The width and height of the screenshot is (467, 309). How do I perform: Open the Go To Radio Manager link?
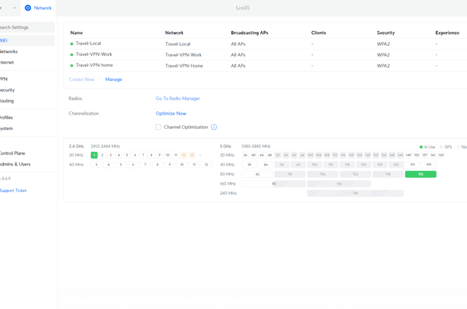178,98
